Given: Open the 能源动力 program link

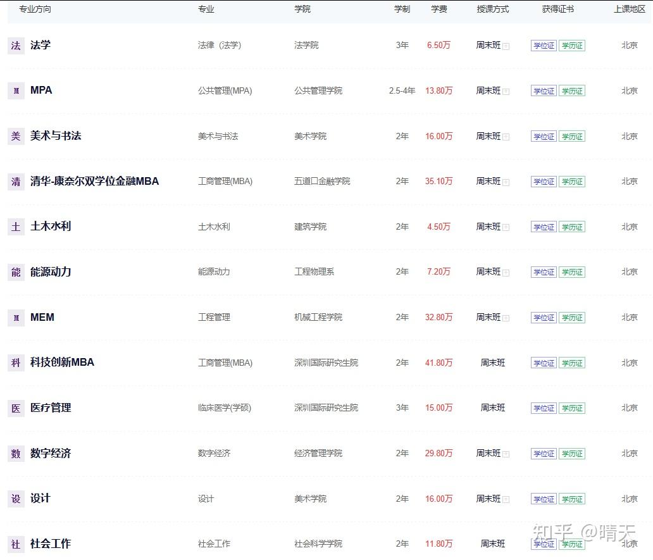Looking at the screenshot, I should 51,271.
